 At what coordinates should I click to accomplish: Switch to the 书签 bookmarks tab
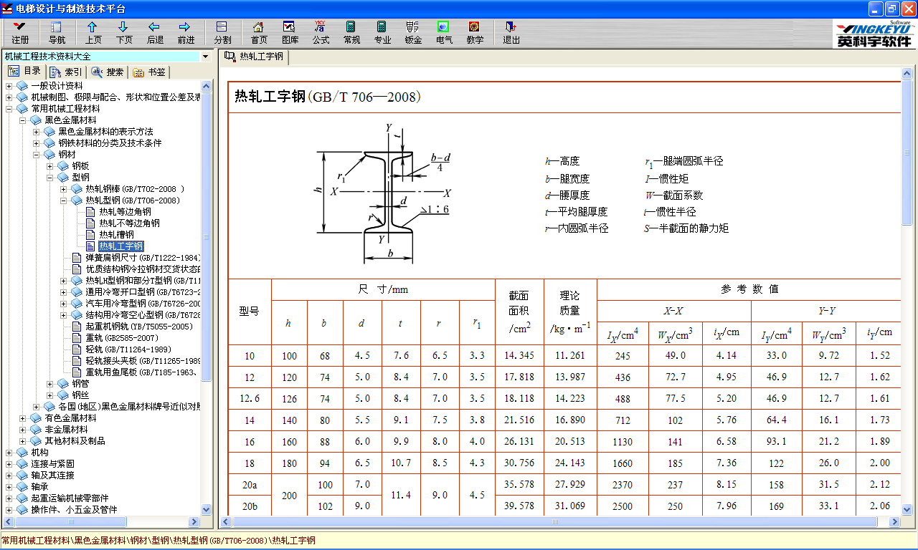pyautogui.click(x=149, y=72)
